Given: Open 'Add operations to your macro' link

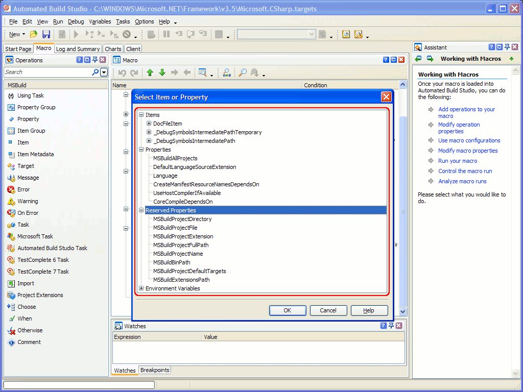Looking at the screenshot, I should (466, 112).
